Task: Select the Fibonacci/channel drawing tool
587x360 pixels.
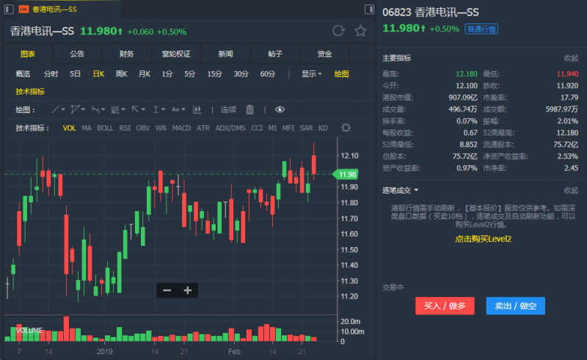Action: point(115,110)
